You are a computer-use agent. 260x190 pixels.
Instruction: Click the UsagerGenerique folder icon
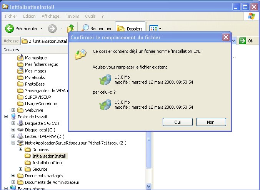20,104
